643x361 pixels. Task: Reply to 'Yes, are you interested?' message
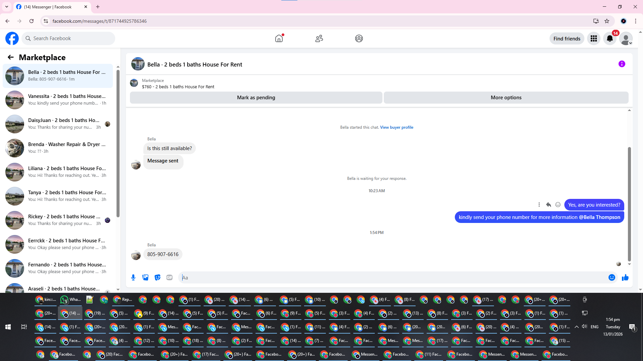pyautogui.click(x=549, y=205)
